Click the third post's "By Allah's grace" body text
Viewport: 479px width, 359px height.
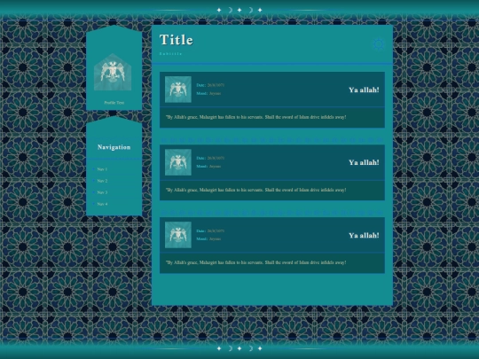pos(256,262)
